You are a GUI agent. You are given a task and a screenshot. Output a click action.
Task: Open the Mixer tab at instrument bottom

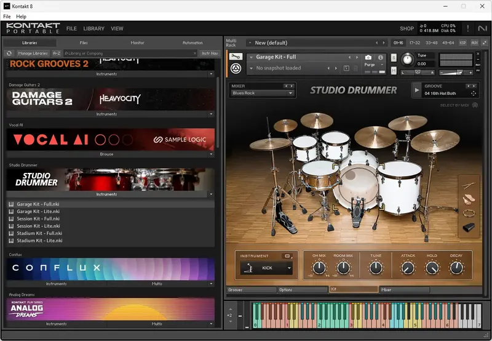405,290
